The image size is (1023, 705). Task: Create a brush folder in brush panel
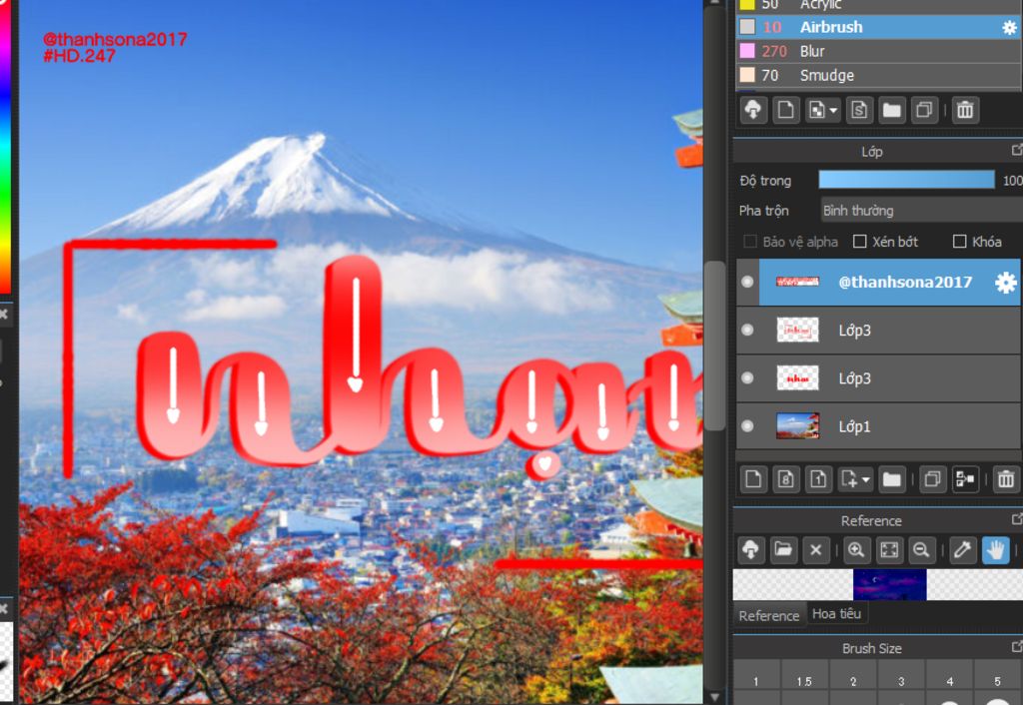892,110
